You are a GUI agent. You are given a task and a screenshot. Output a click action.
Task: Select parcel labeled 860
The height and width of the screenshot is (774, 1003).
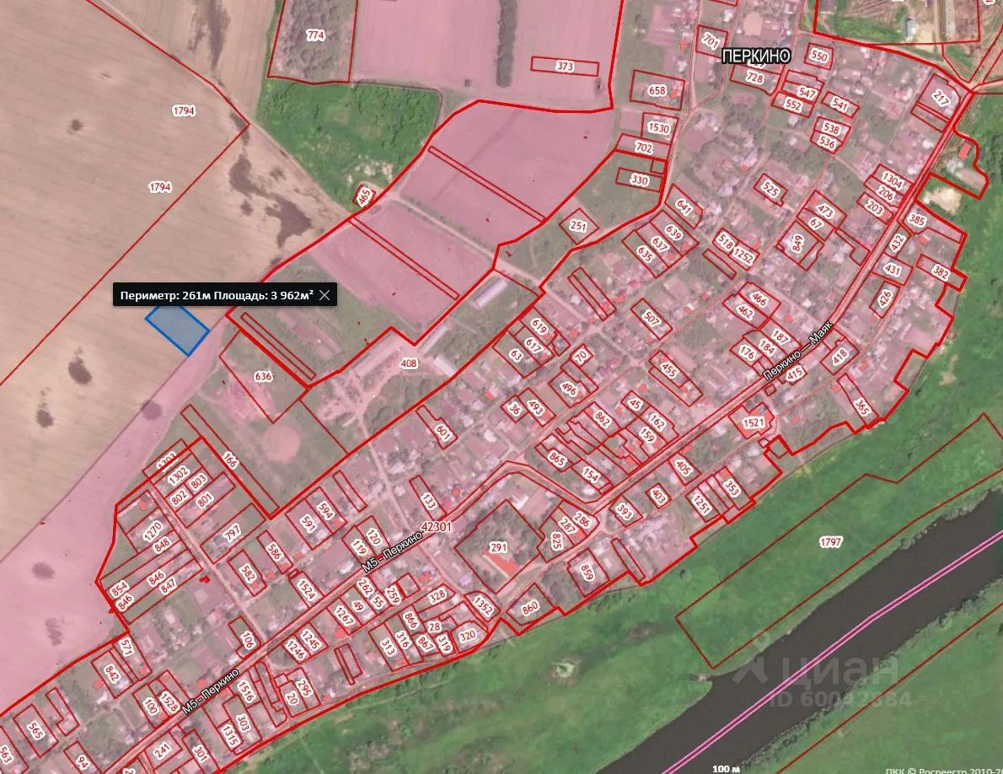529,609
